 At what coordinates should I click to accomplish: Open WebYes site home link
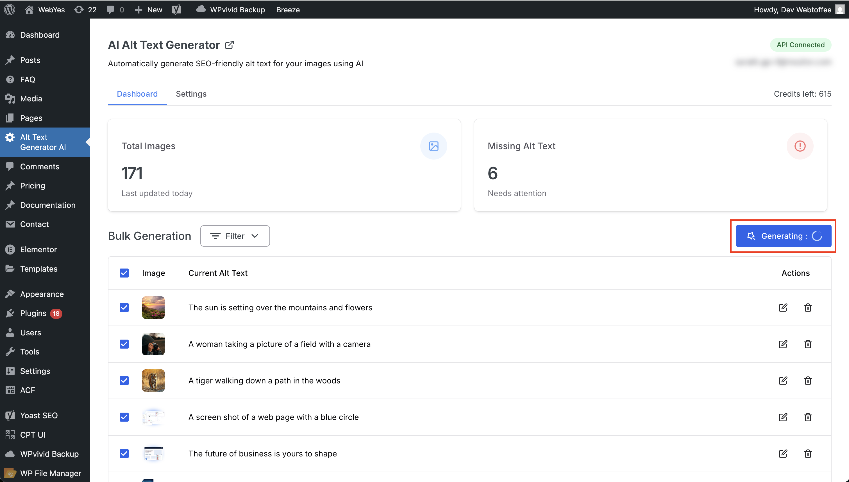(x=45, y=10)
